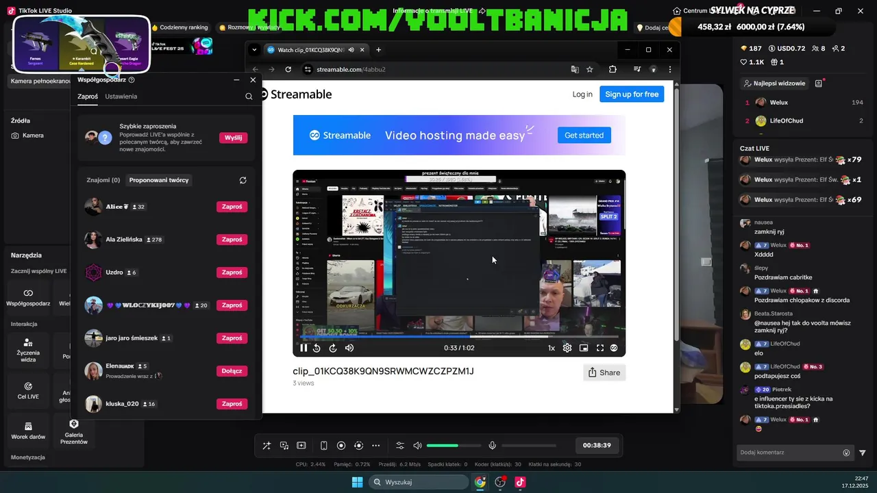Mute the Streamable video player volume
This screenshot has height=493, width=877.
tap(349, 348)
